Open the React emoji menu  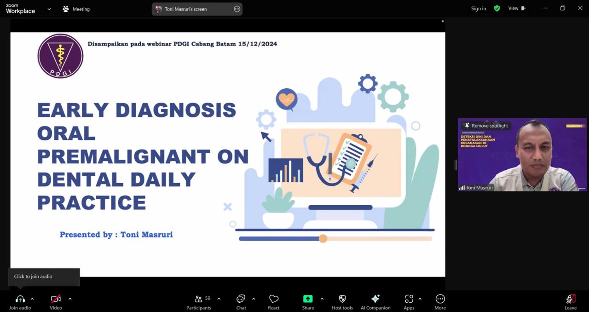pyautogui.click(x=274, y=299)
